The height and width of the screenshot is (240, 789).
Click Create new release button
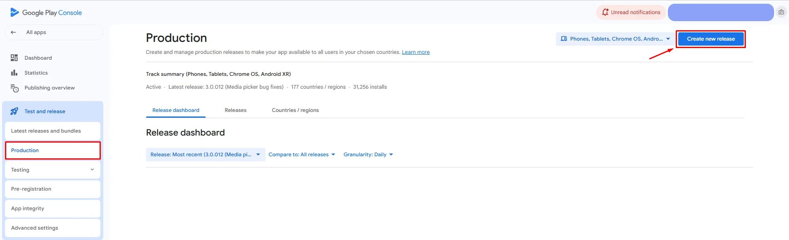711,39
